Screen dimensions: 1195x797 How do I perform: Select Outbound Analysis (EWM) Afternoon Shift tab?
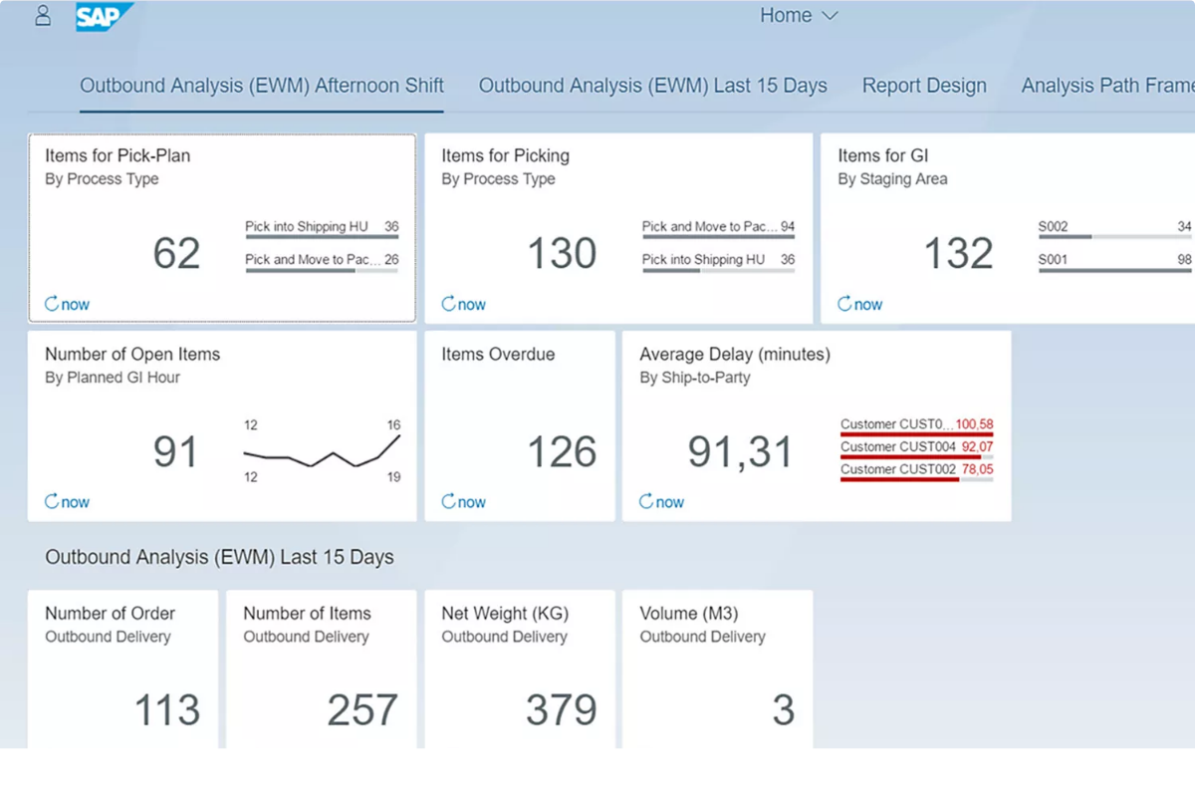coord(262,86)
